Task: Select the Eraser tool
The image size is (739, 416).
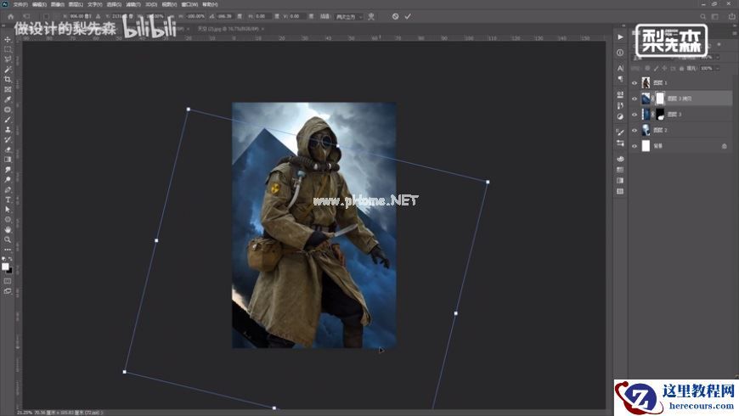Action: pyautogui.click(x=8, y=149)
